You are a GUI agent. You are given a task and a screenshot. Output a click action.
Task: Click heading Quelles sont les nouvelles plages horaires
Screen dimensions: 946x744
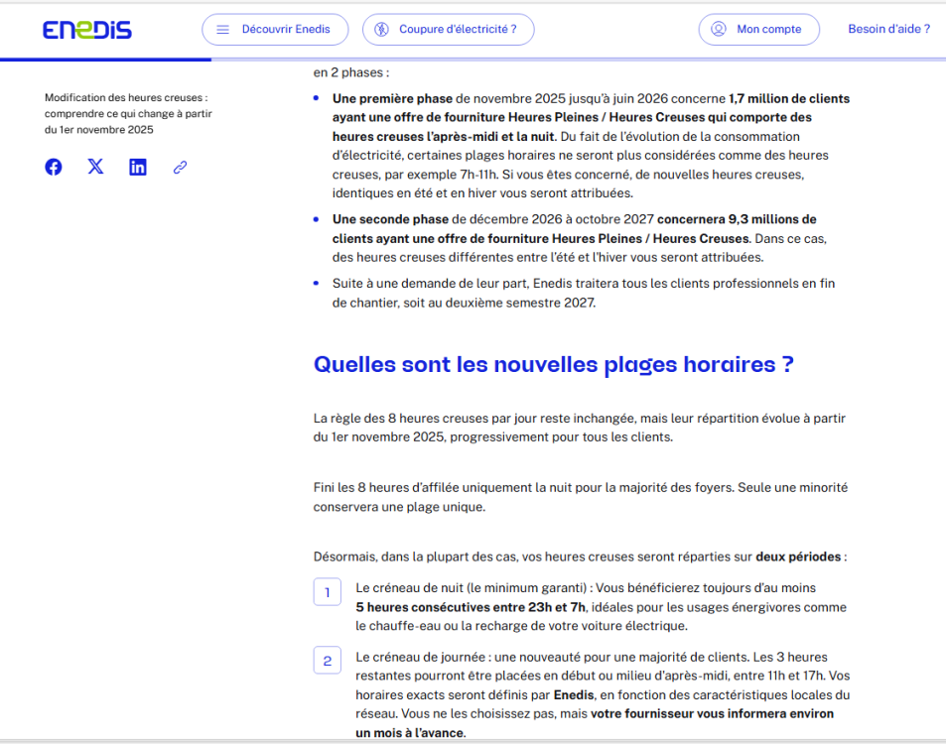coord(553,364)
